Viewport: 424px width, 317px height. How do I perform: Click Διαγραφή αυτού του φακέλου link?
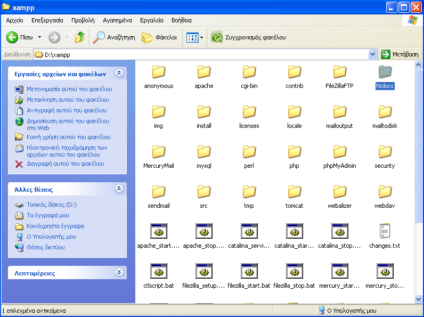pos(65,164)
